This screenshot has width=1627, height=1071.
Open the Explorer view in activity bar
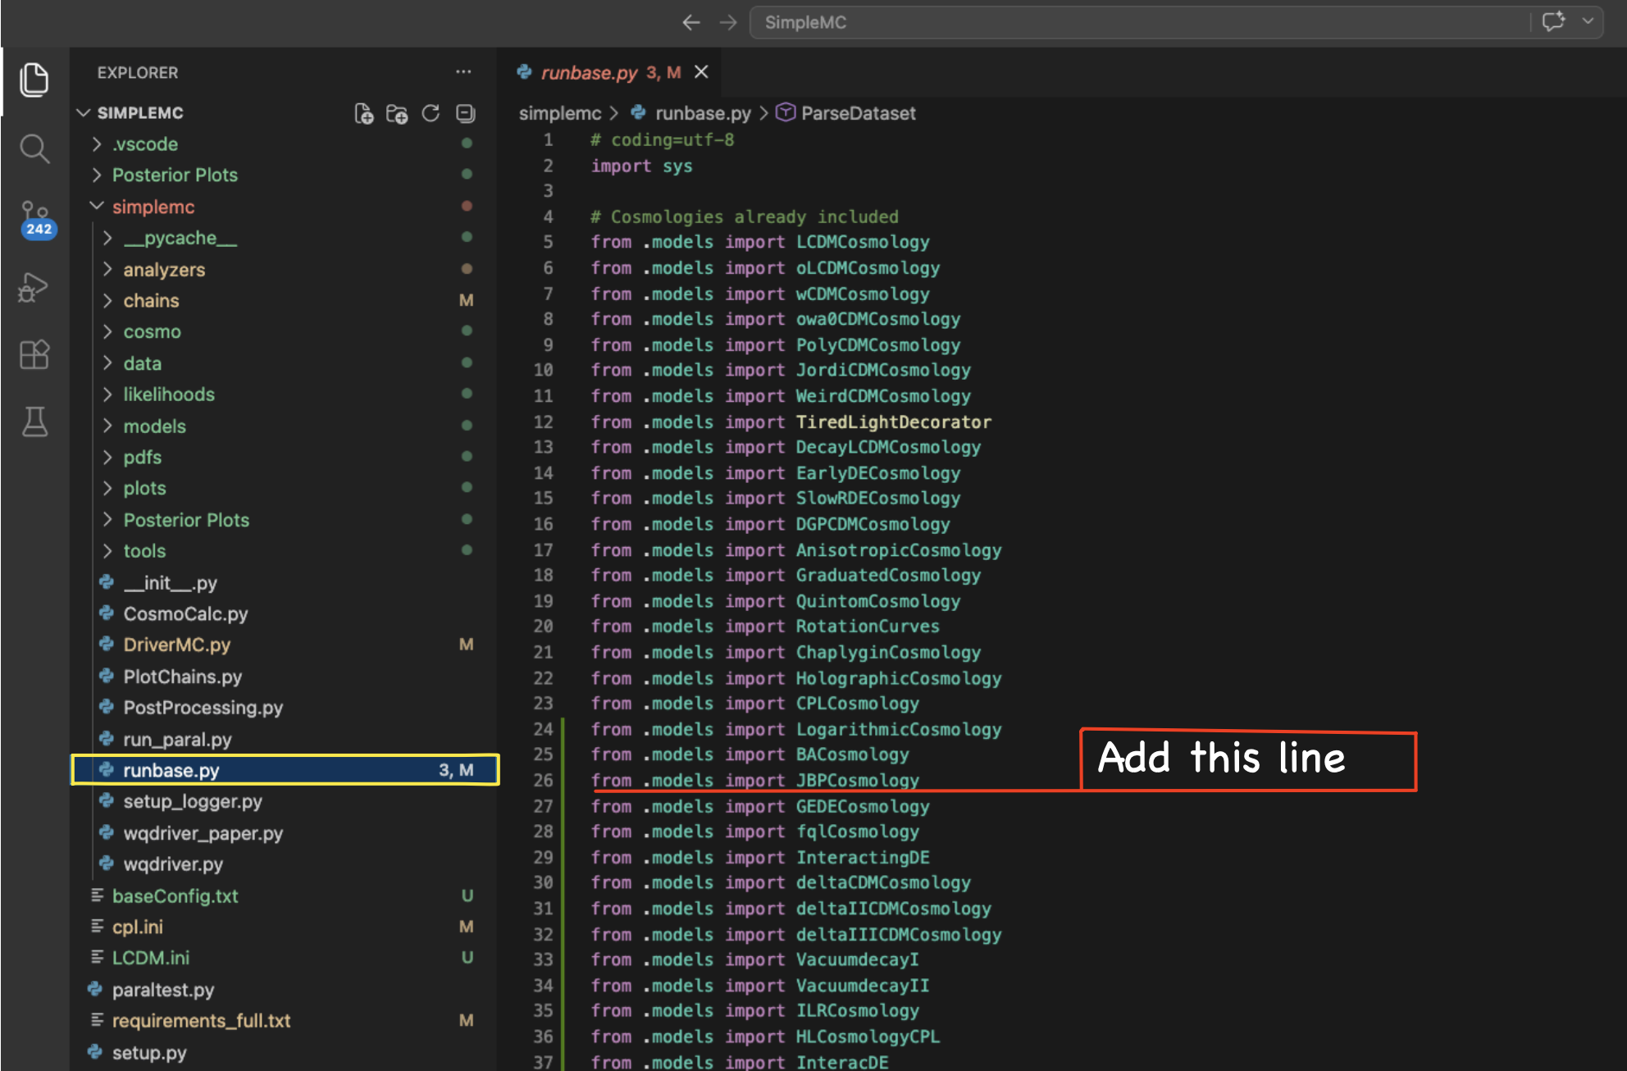click(34, 80)
